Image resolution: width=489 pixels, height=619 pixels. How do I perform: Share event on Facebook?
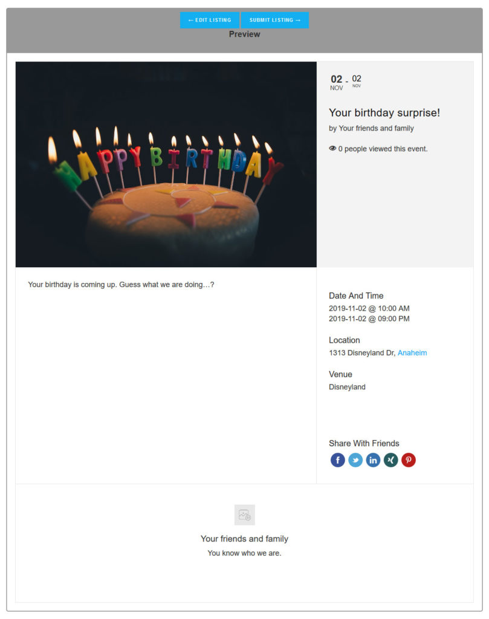(337, 460)
